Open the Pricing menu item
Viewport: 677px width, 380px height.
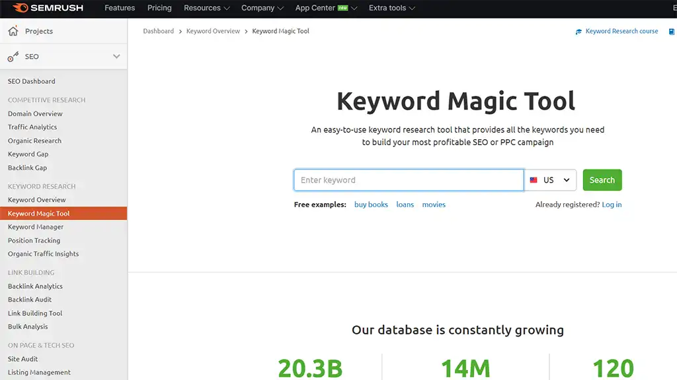159,8
